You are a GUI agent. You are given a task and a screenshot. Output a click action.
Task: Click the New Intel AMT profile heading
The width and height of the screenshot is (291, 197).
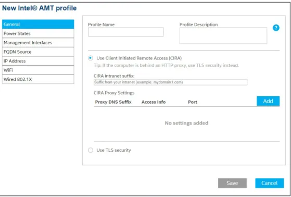[x=40, y=8]
